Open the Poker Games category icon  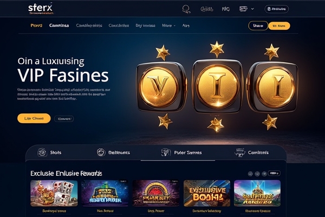pyautogui.click(x=166, y=152)
